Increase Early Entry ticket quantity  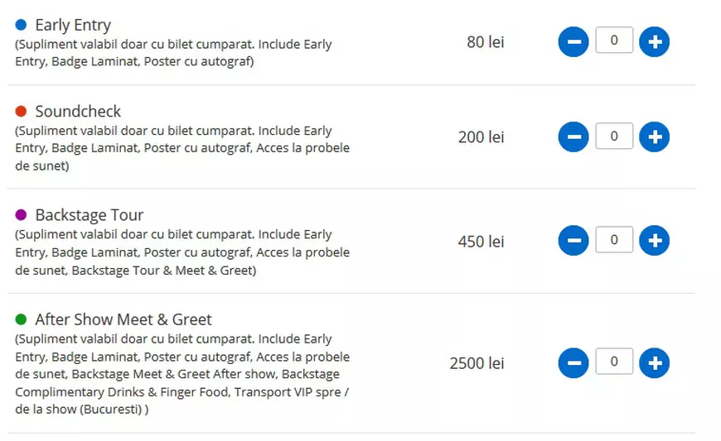click(655, 41)
